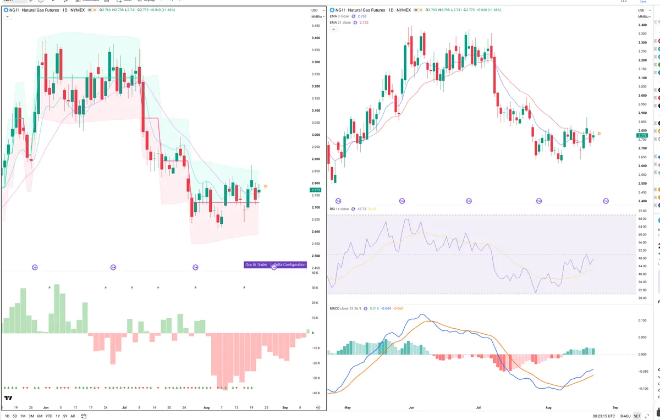660x420 pixels.
Task: Click the third event marker below the left chart
Action: tap(195, 267)
